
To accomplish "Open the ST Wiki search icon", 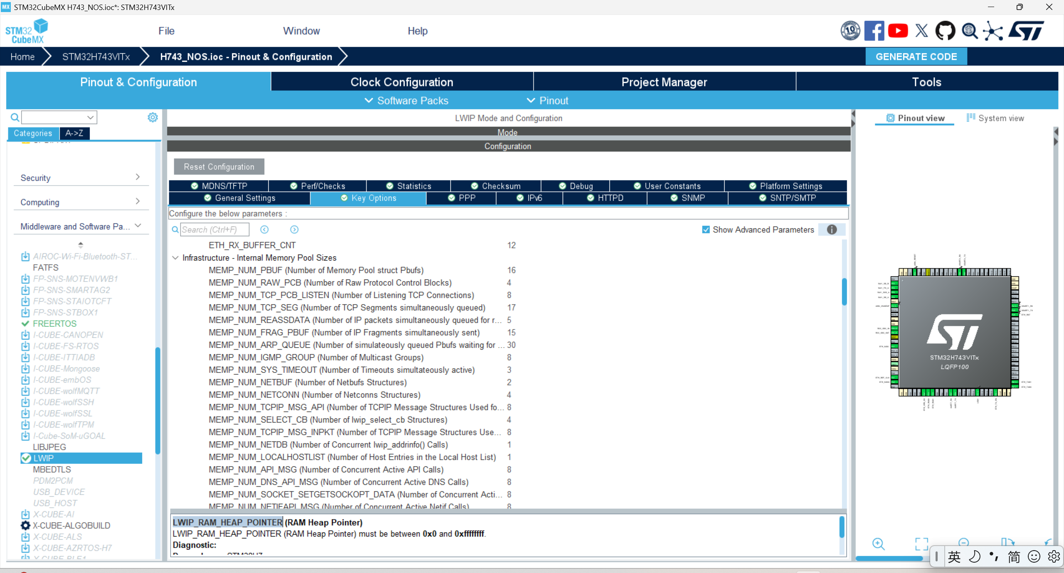I will tap(970, 31).
